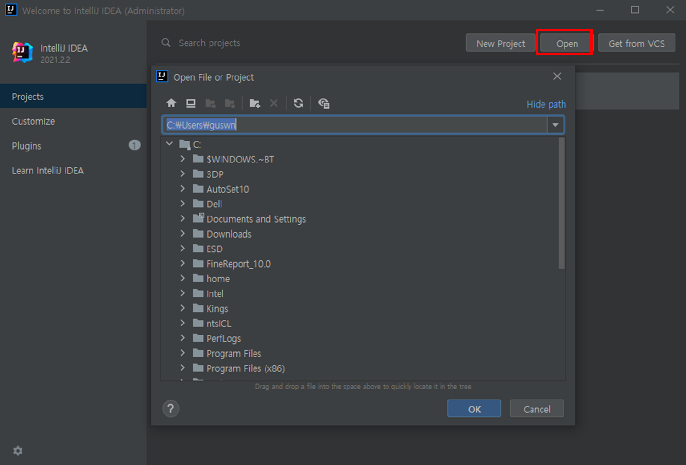
Task: Expand the $WINDOWS.~BT folder
Action: click(x=183, y=158)
